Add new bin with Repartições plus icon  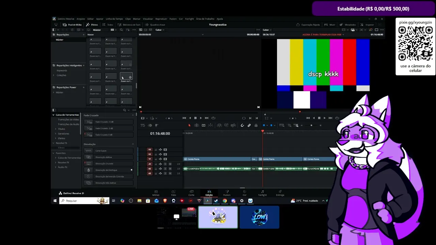pos(83,35)
